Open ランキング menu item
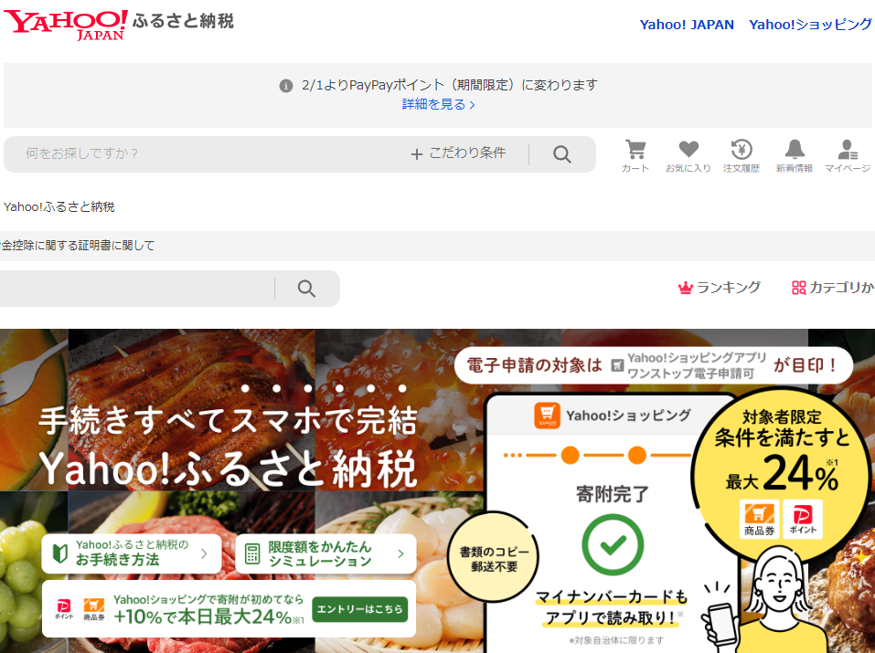This screenshot has height=653, width=875. [719, 288]
